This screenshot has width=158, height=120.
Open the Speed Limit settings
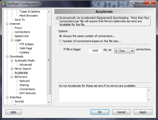click(22, 36)
